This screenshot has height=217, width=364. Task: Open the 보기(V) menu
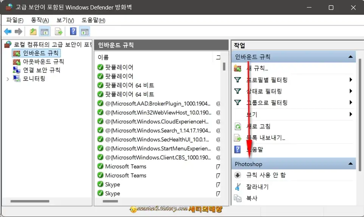(x=65, y=20)
